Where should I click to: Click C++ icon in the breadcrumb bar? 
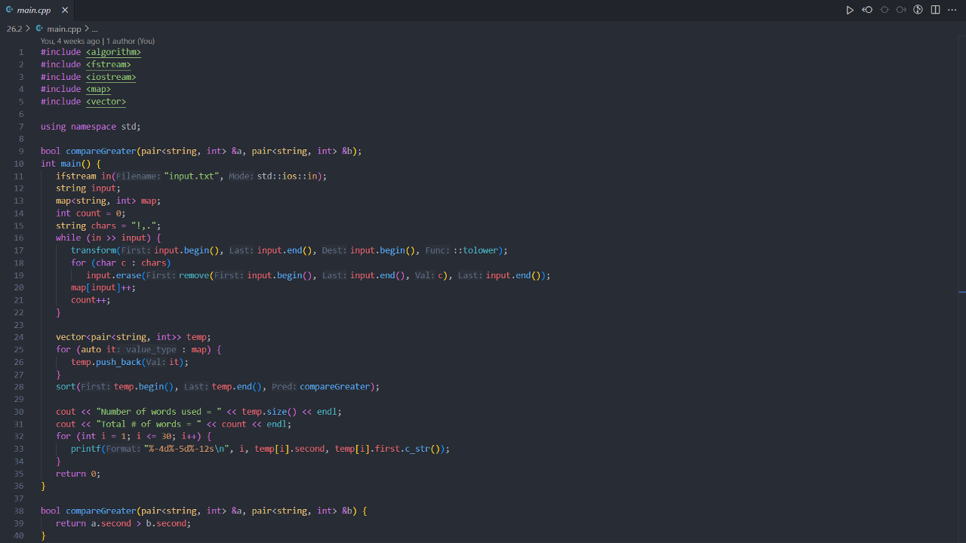click(x=39, y=29)
